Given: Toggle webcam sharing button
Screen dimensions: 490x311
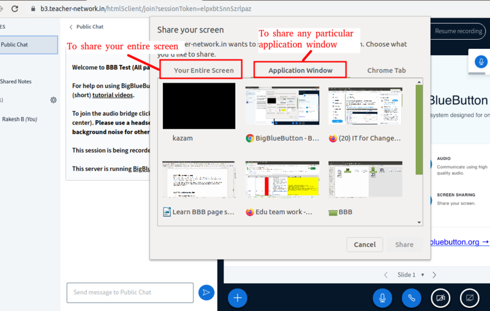Looking at the screenshot, I should 440,298.
